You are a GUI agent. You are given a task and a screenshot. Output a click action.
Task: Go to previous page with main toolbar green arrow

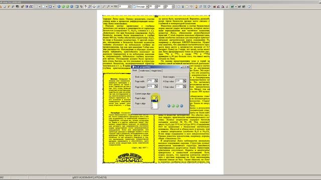pos(63,6)
